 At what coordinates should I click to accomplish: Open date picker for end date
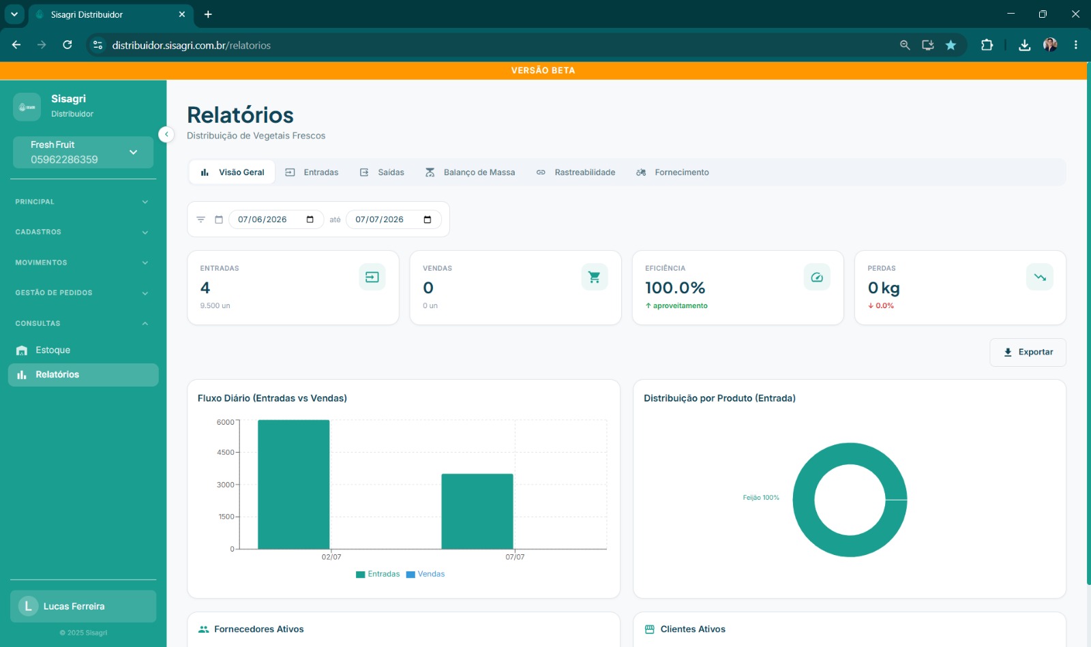(428, 220)
